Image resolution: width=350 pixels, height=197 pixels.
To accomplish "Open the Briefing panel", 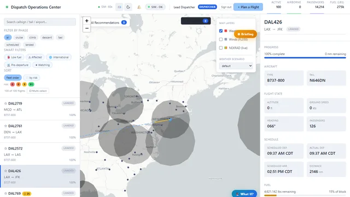I will (246, 34).
